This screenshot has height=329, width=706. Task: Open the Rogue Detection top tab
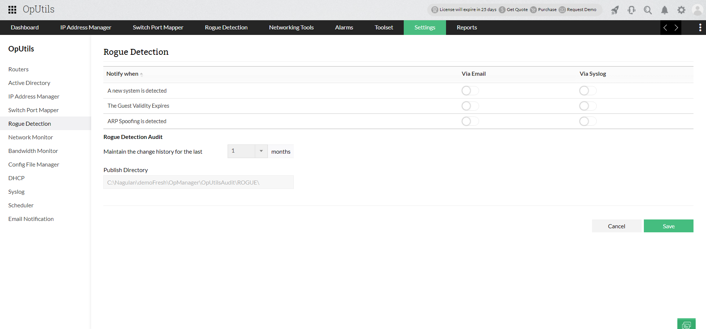[226, 28]
